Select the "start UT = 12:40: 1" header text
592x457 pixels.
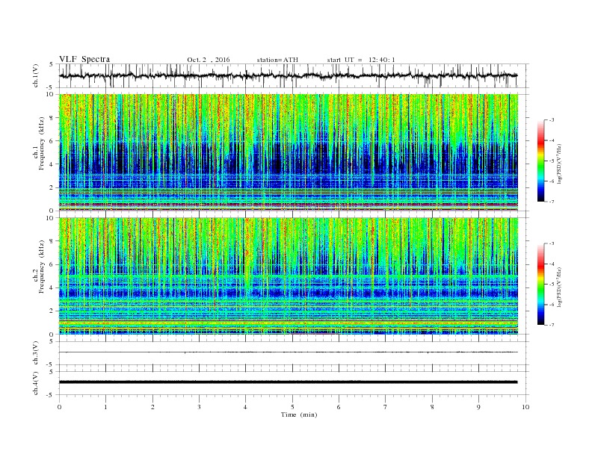pyautogui.click(x=361, y=60)
